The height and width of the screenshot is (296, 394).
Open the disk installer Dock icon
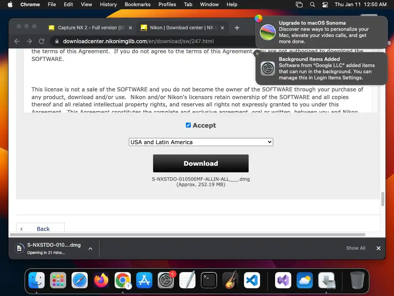(x=326, y=280)
